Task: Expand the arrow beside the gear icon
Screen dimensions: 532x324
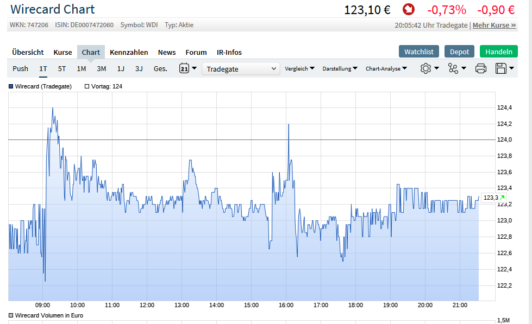Action: 437,68
